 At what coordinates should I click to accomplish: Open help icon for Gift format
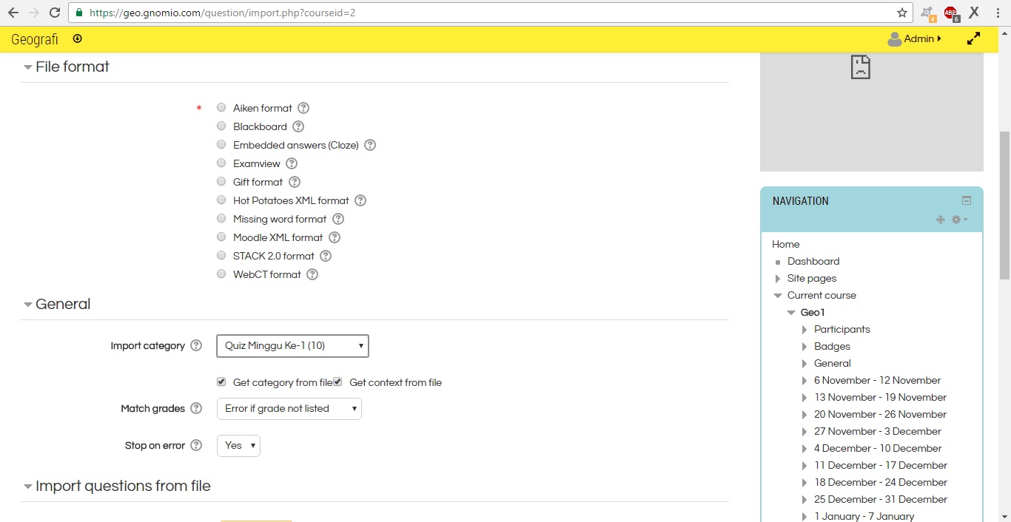(295, 182)
